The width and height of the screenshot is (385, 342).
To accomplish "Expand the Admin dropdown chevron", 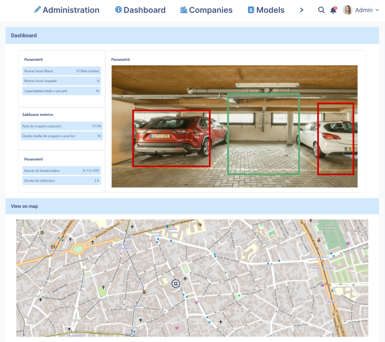I will [377, 10].
